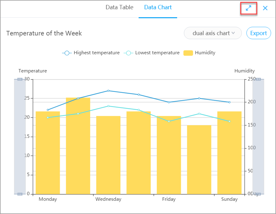Viewport: 276px width, 214px height.
Task: Click the dropdown chevron beside dual axis chart
Action: point(233,33)
